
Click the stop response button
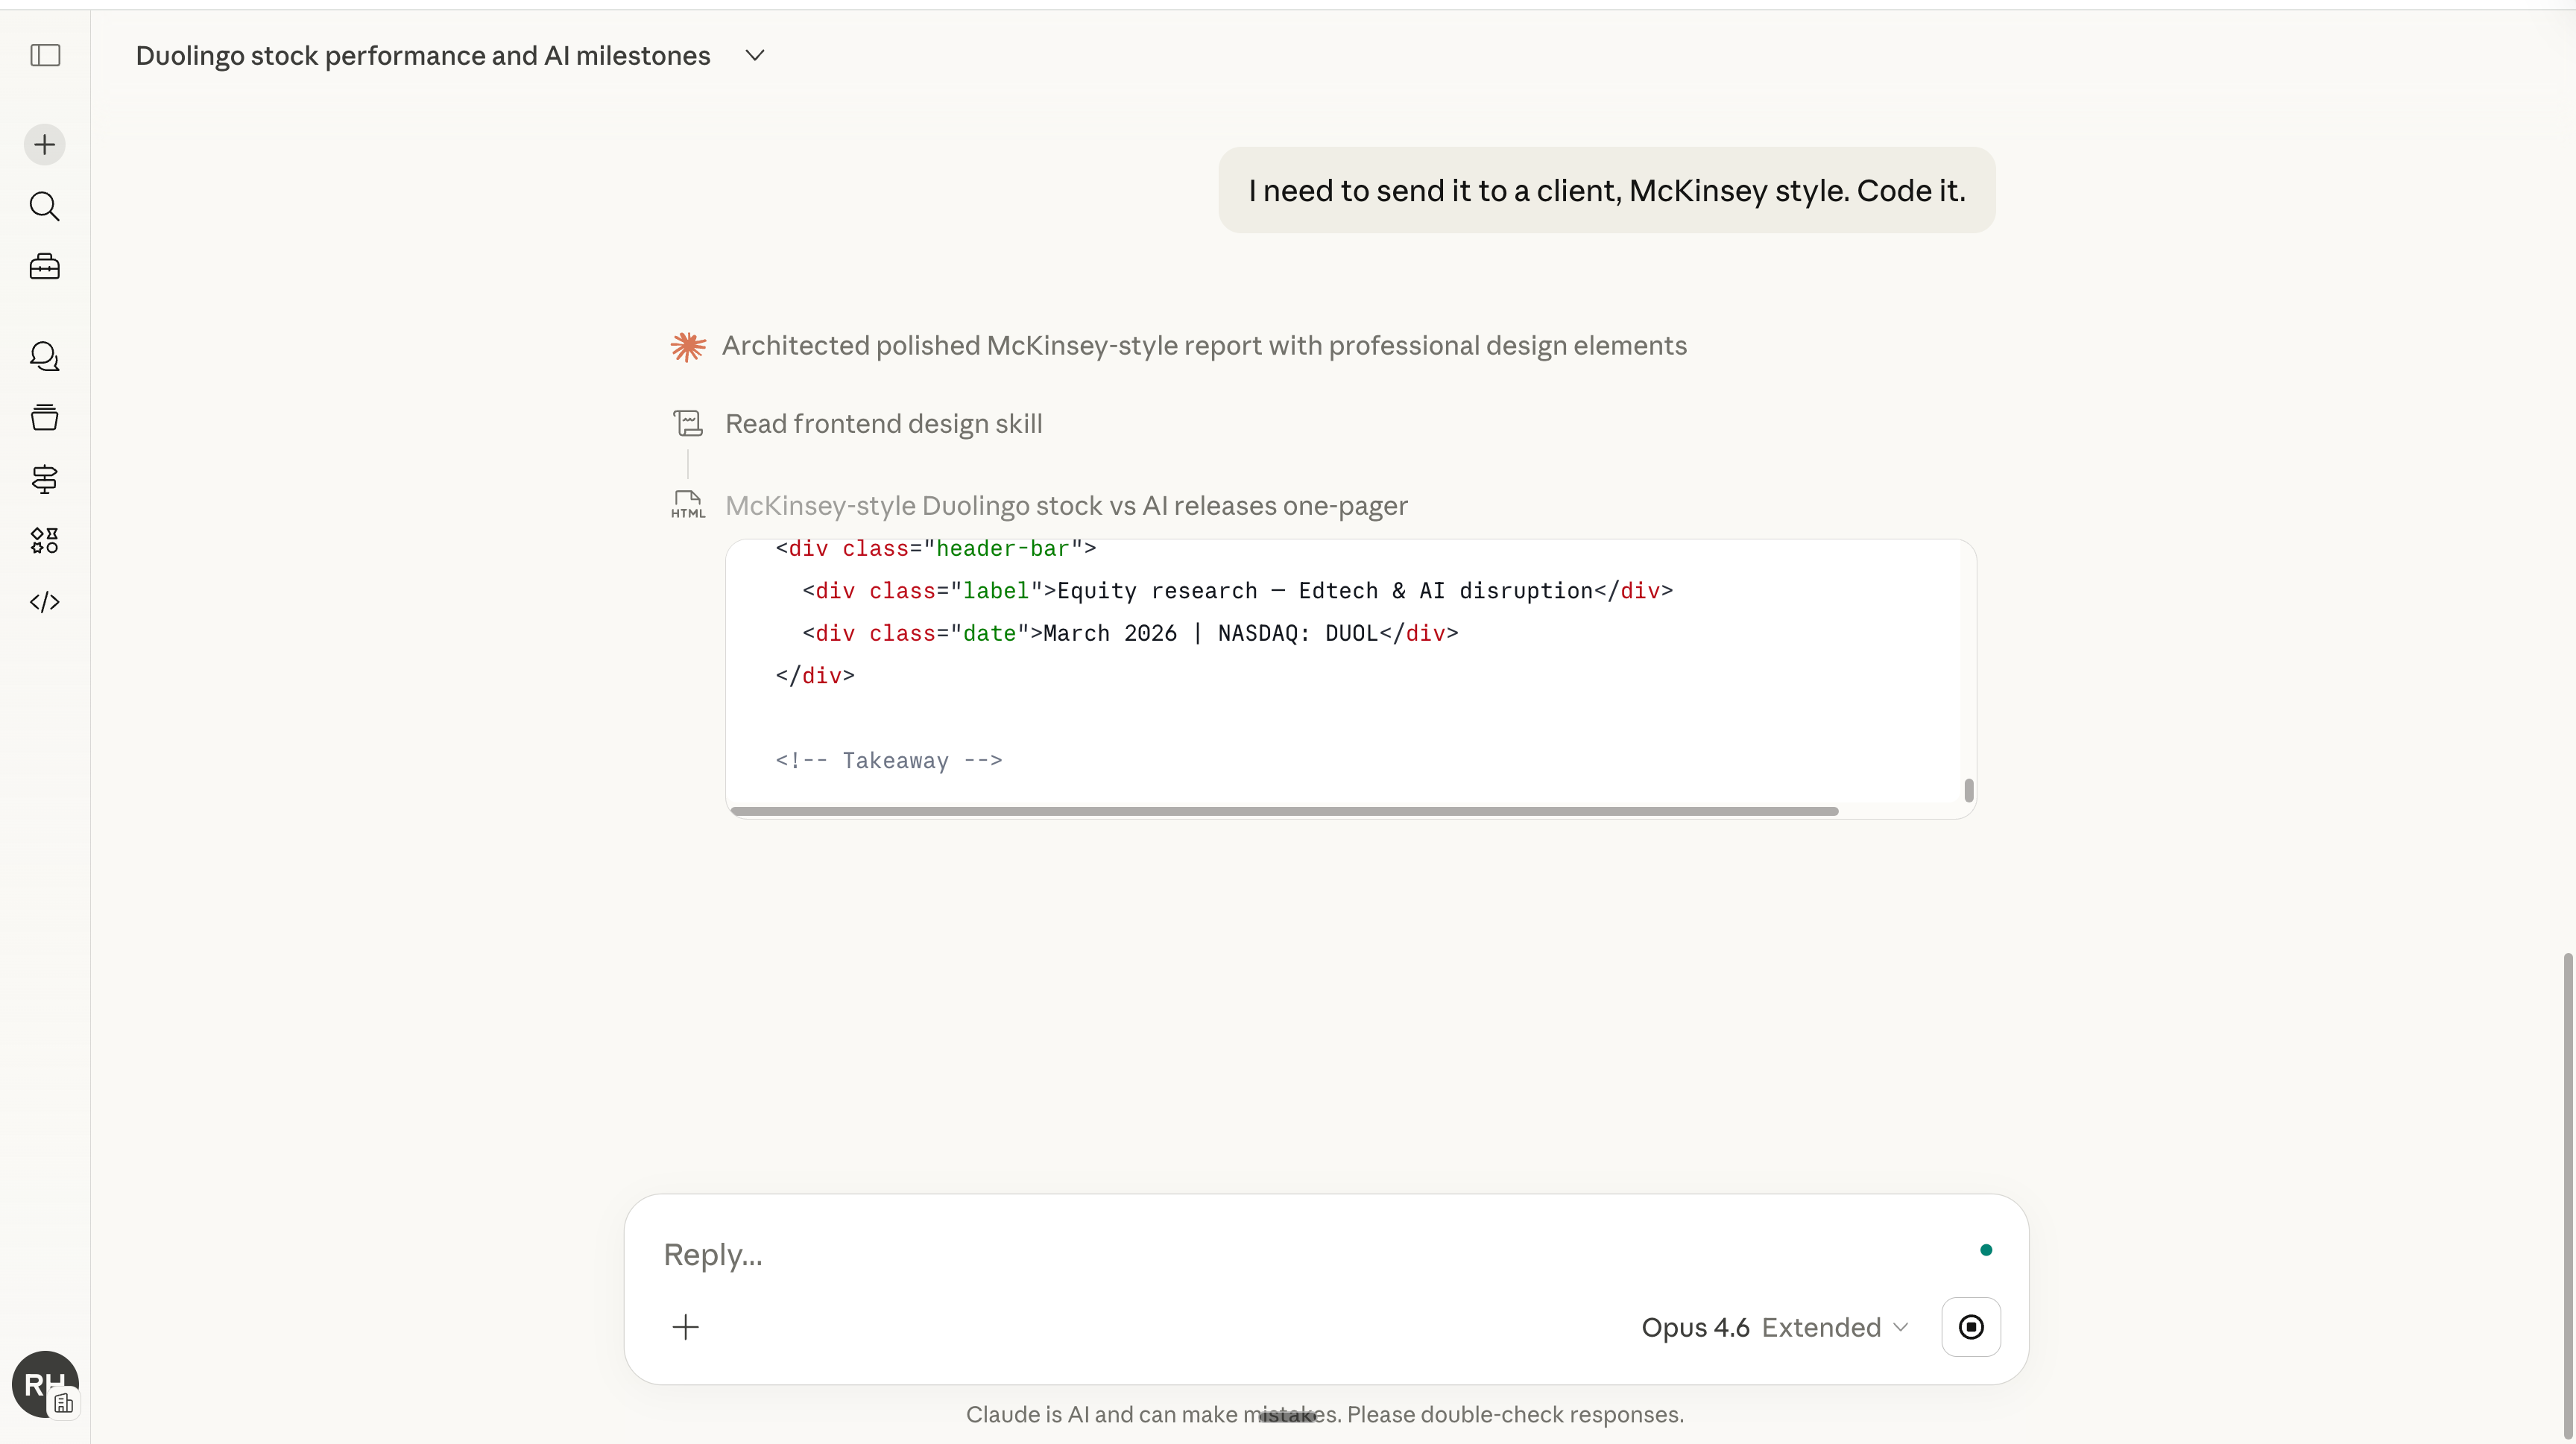[1970, 1327]
